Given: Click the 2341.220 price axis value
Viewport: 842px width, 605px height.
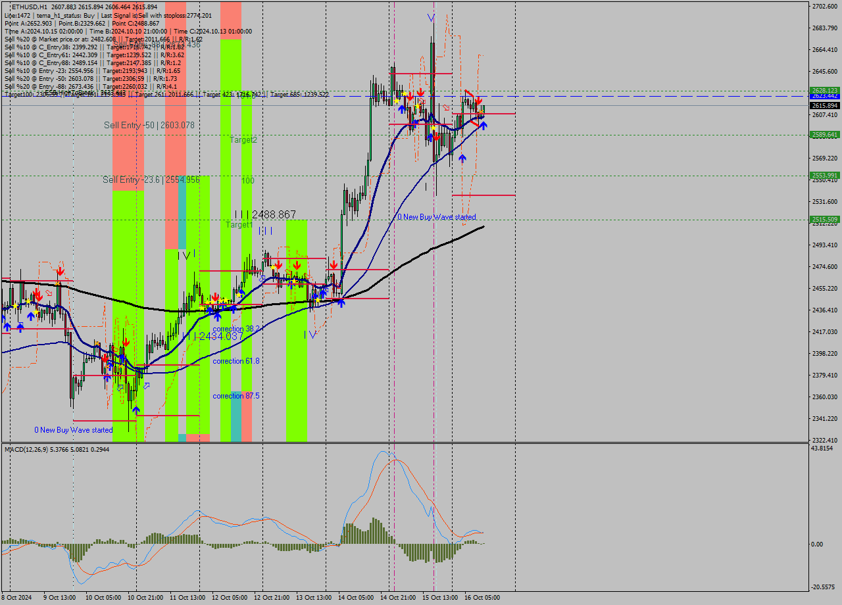Looking at the screenshot, I should coord(824,418).
